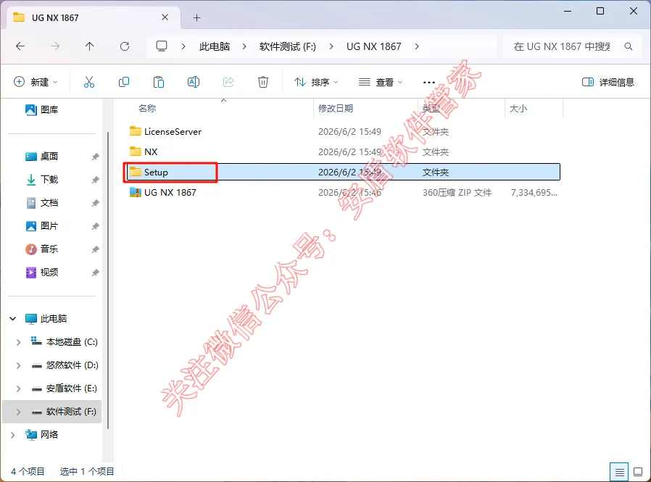Viewport: 651px width, 482px height.
Task: Refresh the current folder
Action: 125,46
